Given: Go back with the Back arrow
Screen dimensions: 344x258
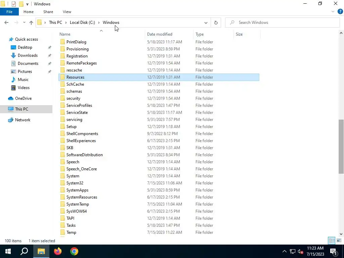Looking at the screenshot, I should coord(6,23).
